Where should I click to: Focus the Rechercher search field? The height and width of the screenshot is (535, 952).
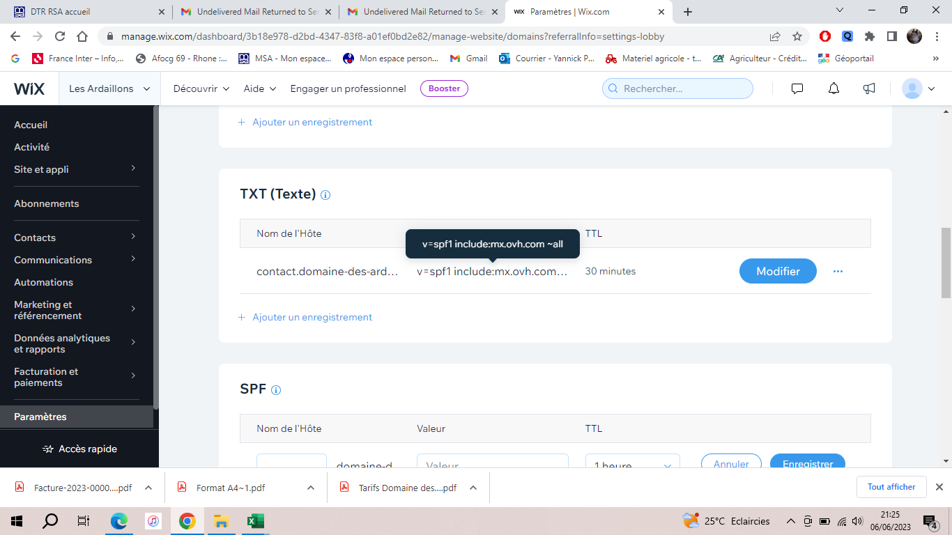click(x=677, y=88)
